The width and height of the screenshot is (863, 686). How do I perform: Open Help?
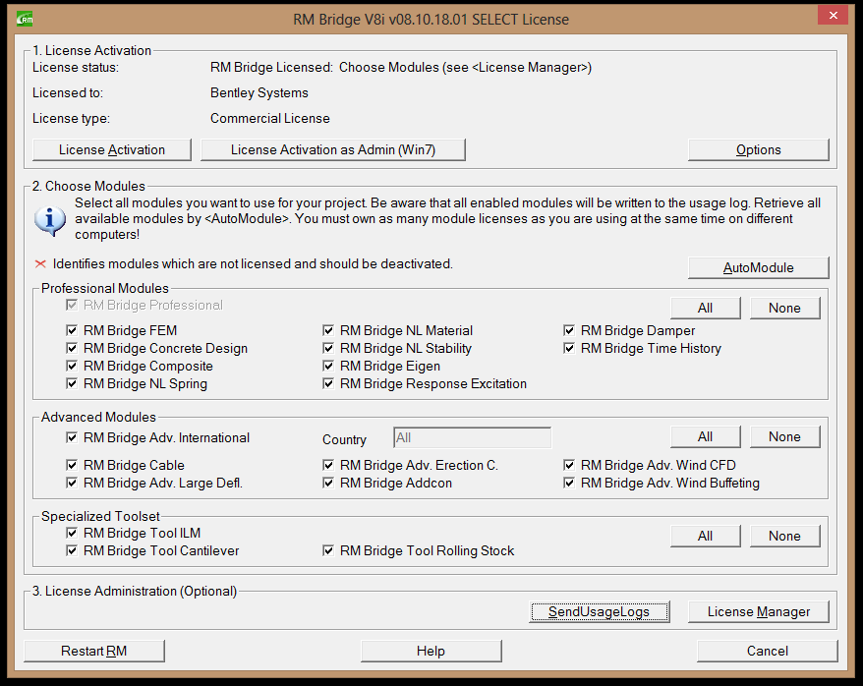pos(431,651)
